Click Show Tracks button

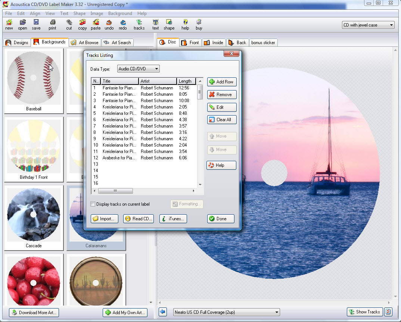[365, 312]
